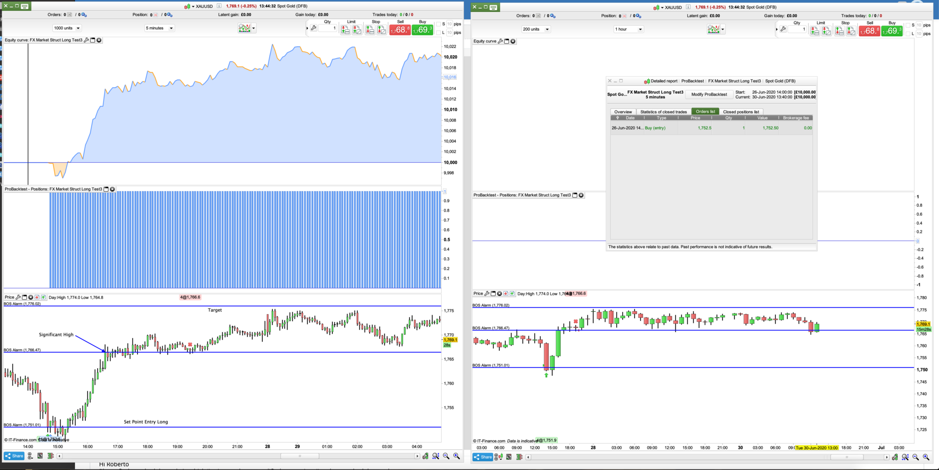The height and width of the screenshot is (470, 939).
Task: Close right ProBacktest Positions panel
Action: [x=581, y=195]
